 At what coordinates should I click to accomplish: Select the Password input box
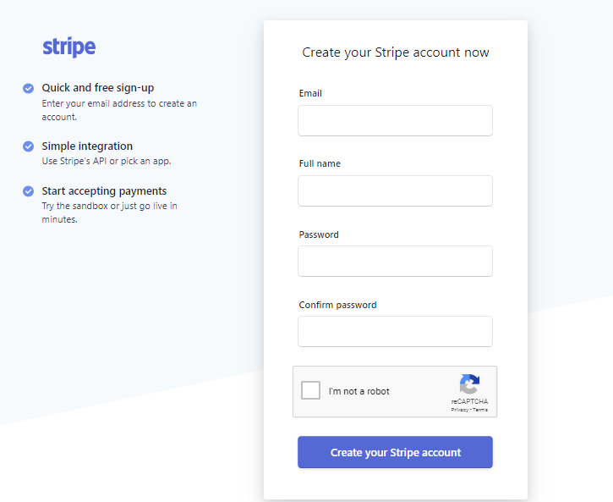[x=395, y=262]
